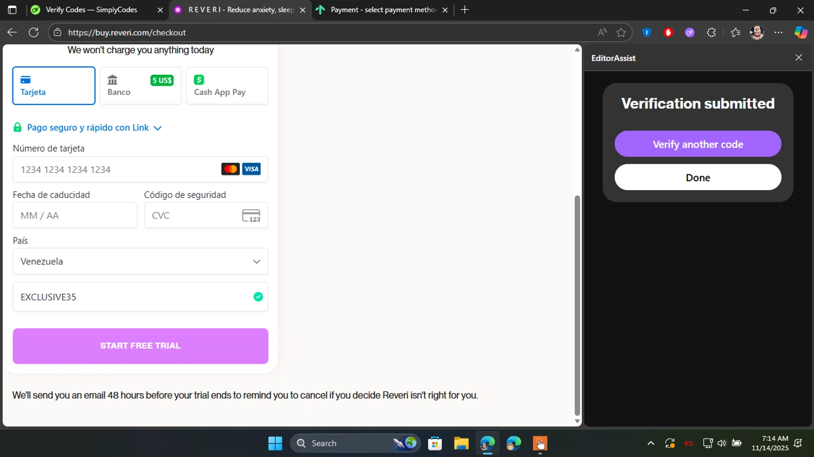Click the EXCLUSIVE35 promo code field

140,297
